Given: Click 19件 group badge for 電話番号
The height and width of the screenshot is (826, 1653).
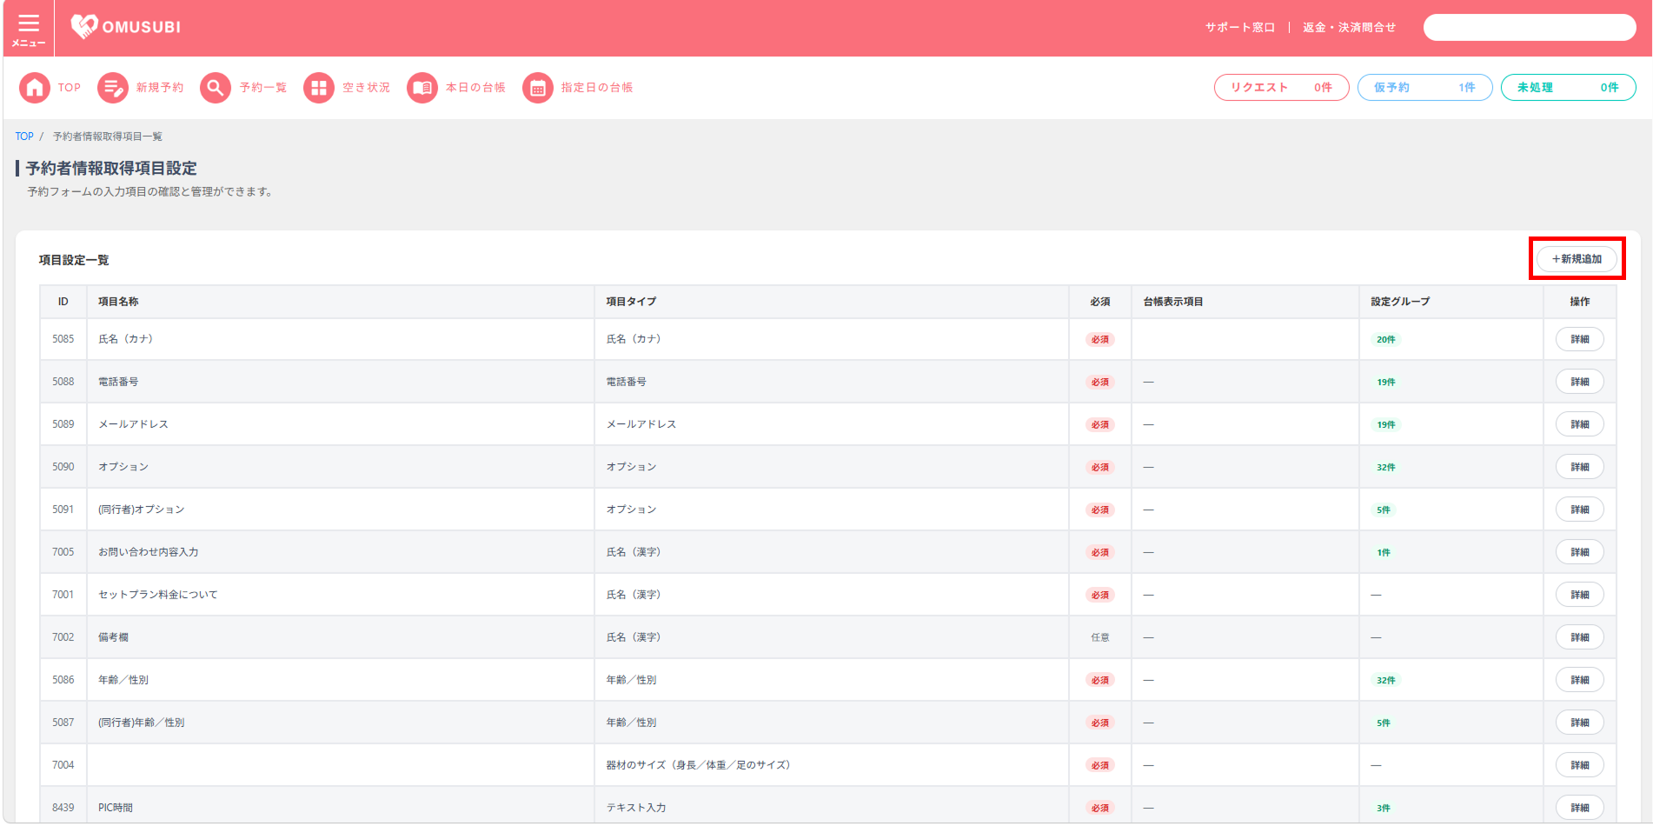Looking at the screenshot, I should click(1385, 383).
